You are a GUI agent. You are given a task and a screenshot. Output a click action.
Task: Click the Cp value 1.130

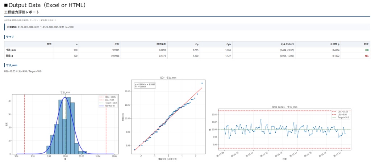click(x=196, y=56)
